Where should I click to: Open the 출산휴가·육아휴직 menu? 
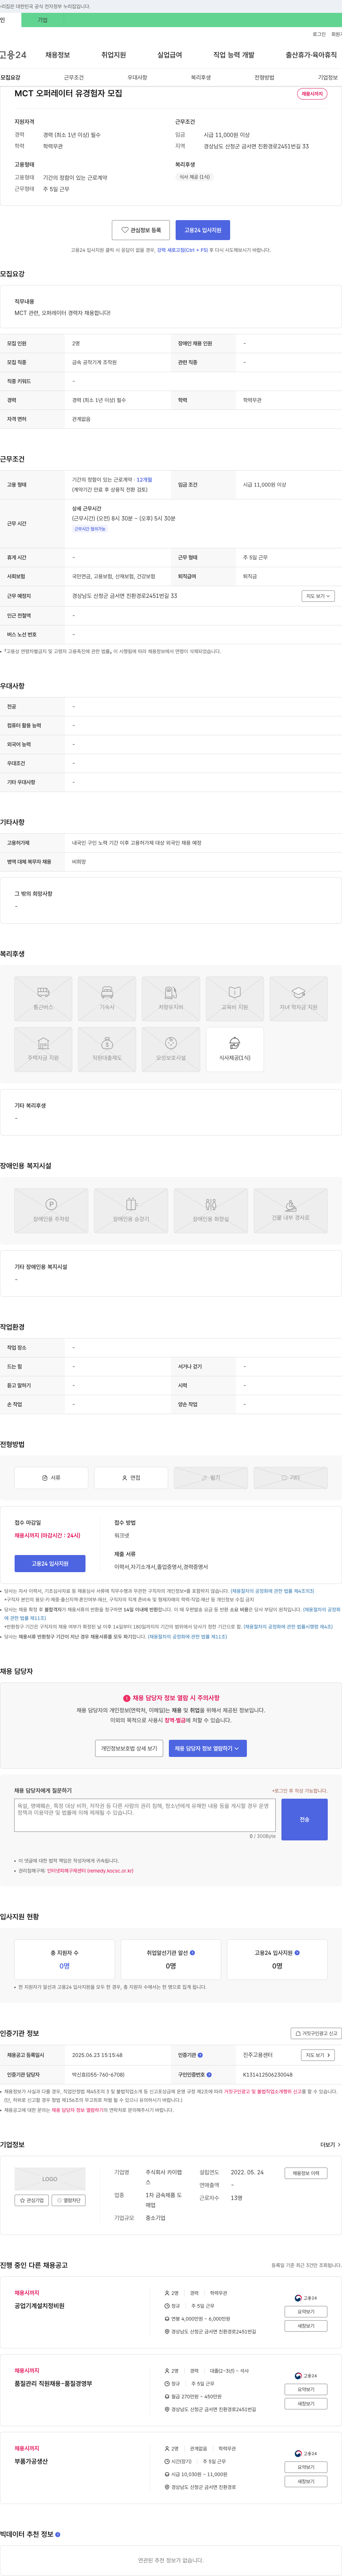[311, 55]
